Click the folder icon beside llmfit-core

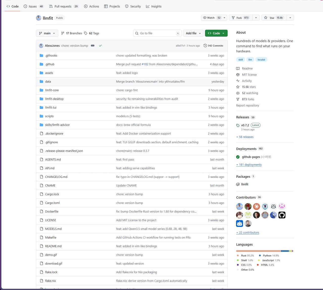(41, 90)
